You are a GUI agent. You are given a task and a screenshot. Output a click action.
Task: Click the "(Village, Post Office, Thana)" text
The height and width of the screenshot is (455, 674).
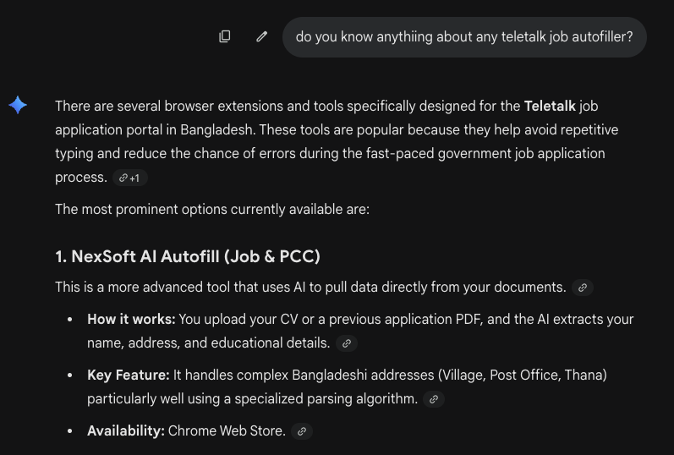point(523,375)
